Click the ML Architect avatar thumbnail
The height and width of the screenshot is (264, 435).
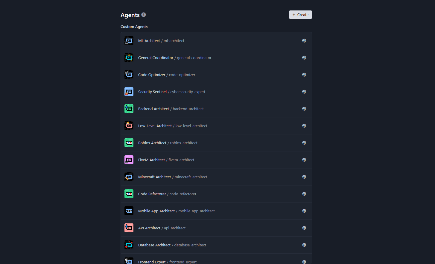[x=129, y=41]
